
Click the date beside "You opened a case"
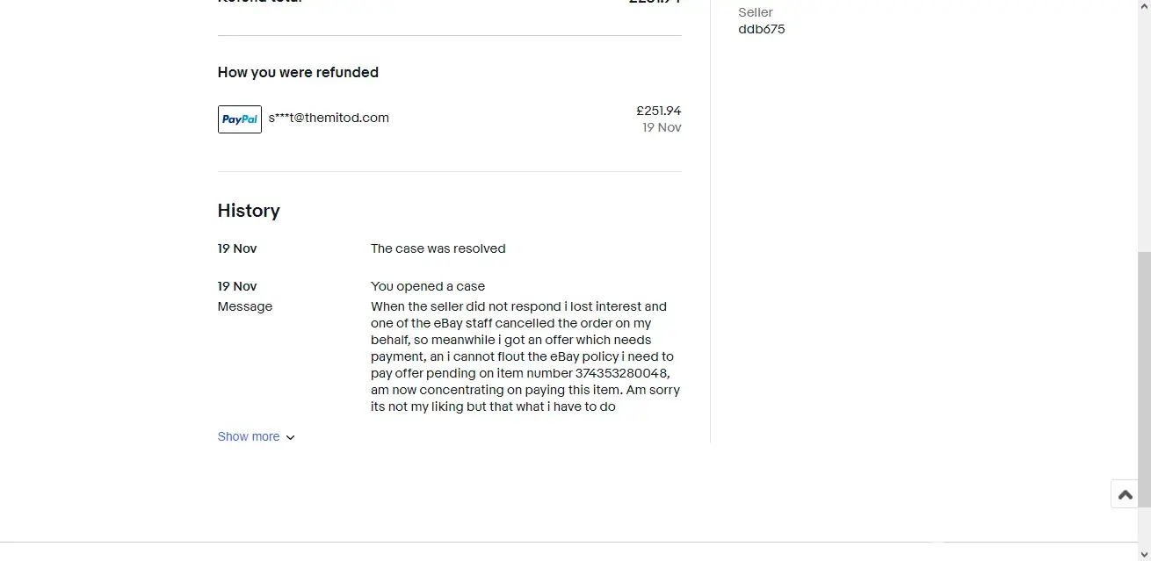[x=237, y=286]
